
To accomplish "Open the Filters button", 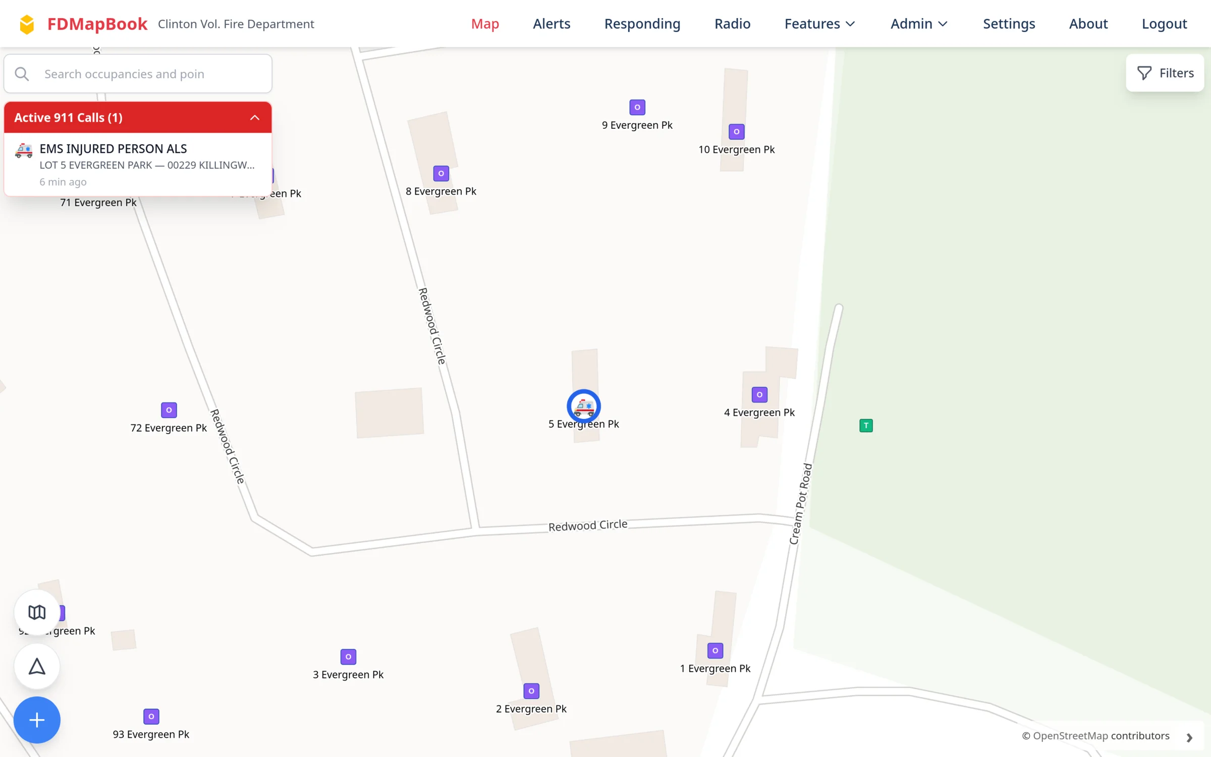I will coord(1165,73).
